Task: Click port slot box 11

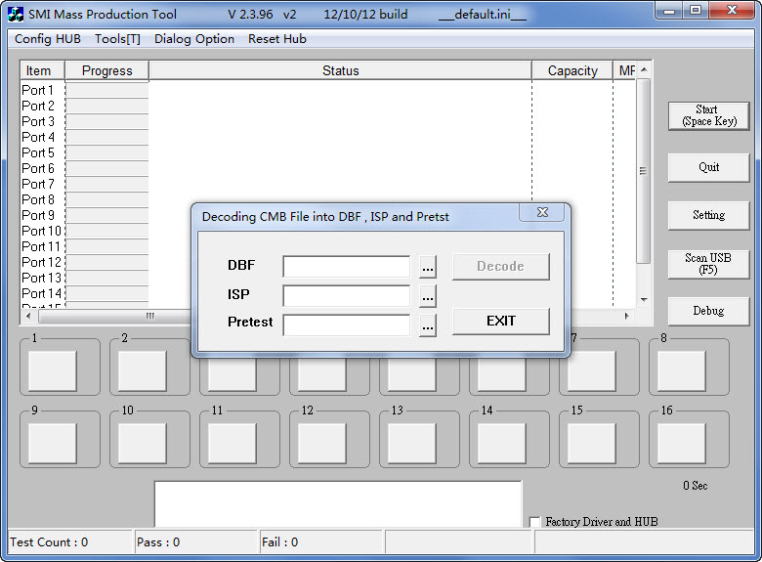Action: point(233,443)
